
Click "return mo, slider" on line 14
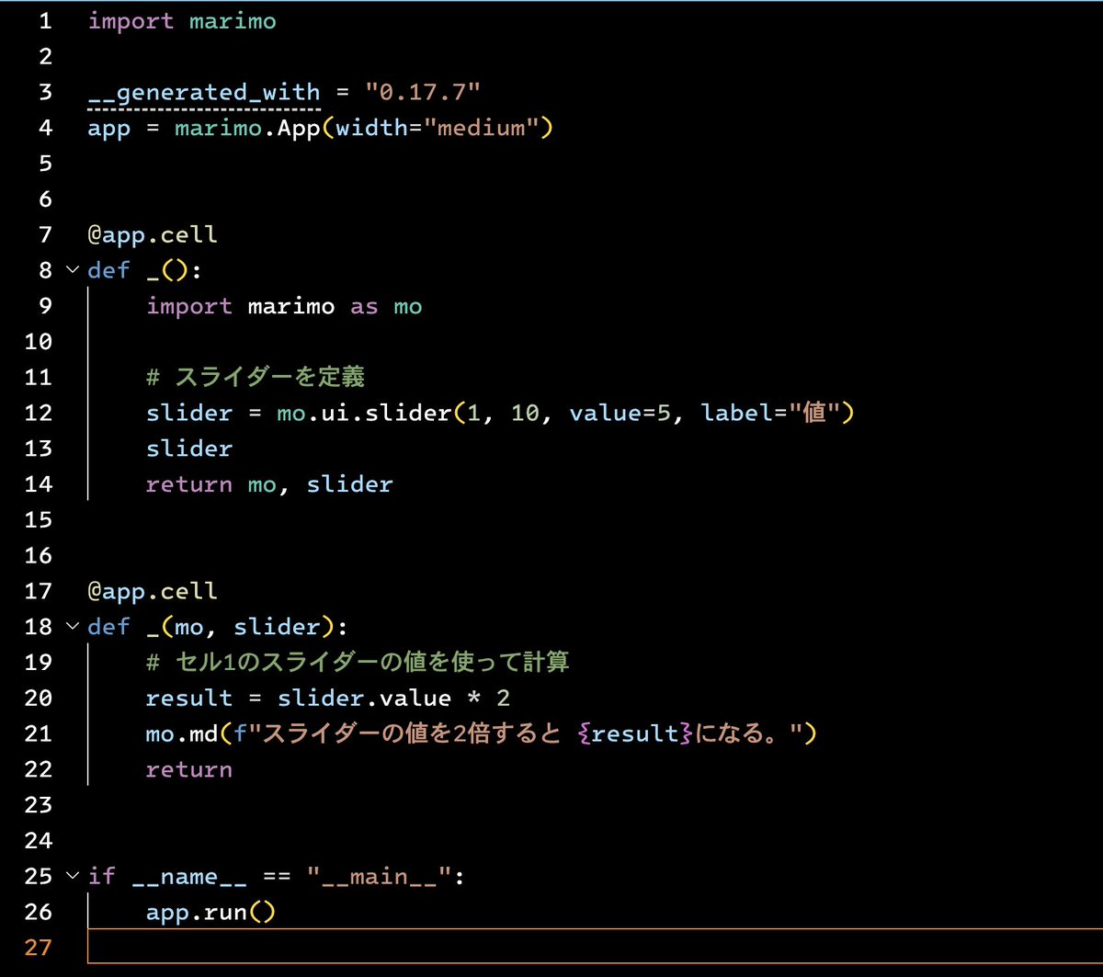pyautogui.click(x=269, y=484)
